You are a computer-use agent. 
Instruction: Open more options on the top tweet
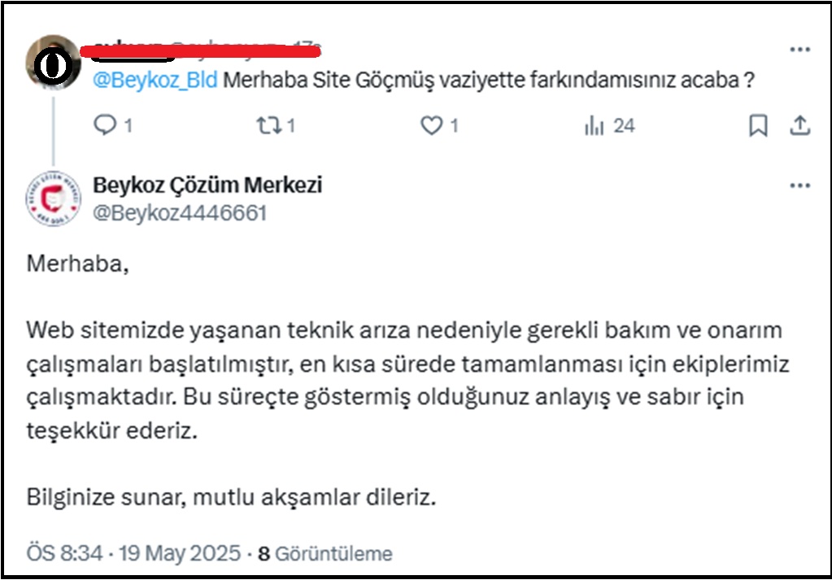point(800,50)
